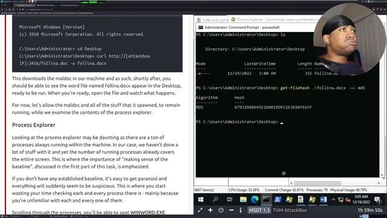
Task: Click the Command Prompt window icon
Action: coord(201,27)
